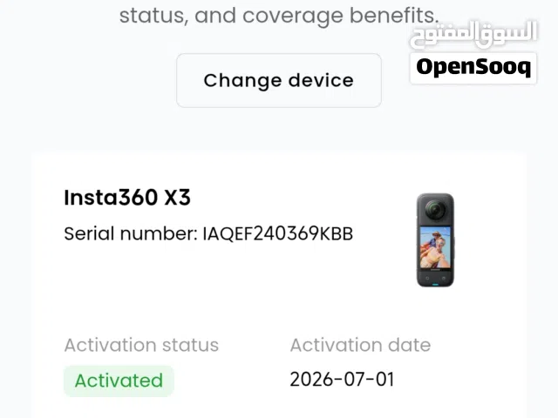558x418 pixels.
Task: Click the Insta360 X3 device title
Action: [127, 198]
